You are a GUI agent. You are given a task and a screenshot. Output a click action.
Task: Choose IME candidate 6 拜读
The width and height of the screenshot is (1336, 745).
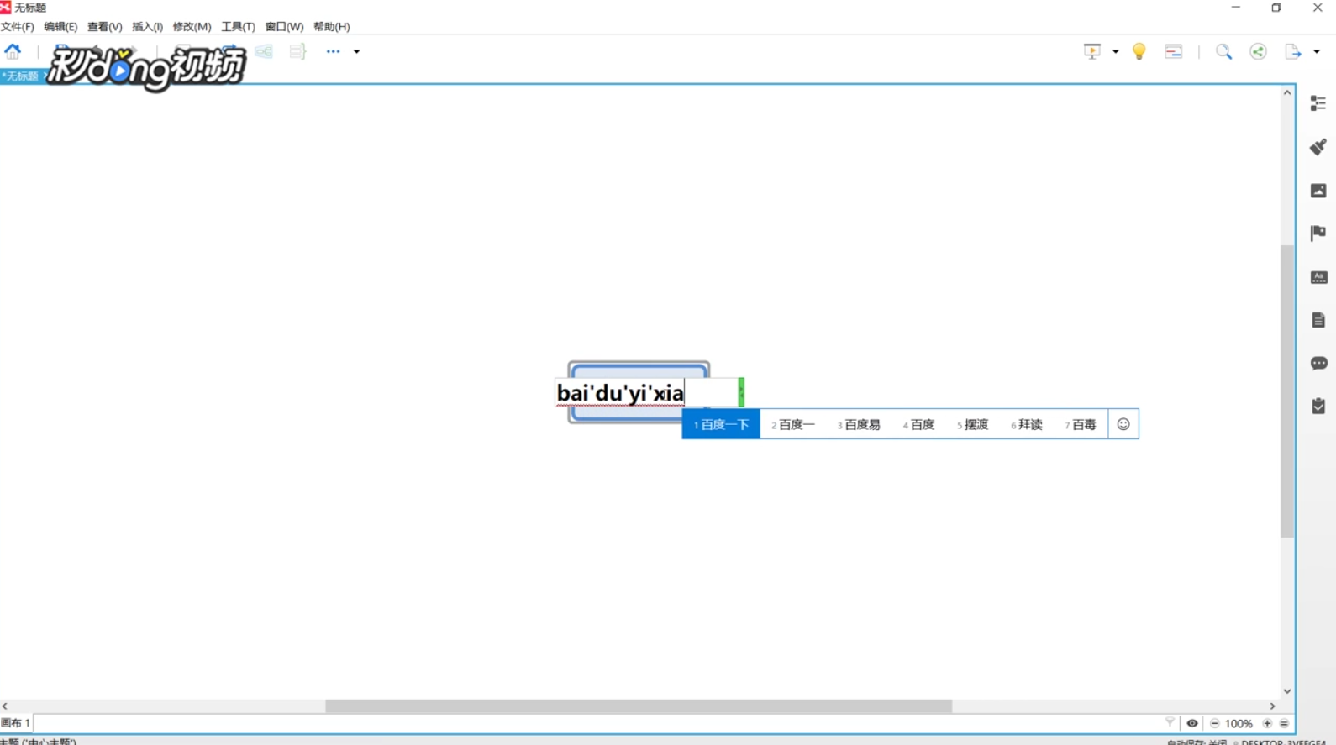pos(1027,424)
